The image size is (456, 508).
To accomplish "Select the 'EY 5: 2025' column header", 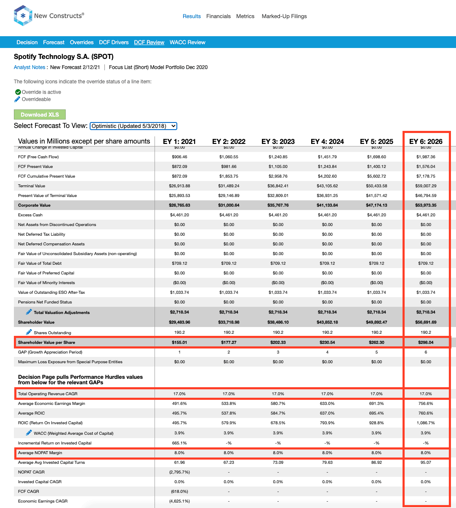I will coord(376,141).
